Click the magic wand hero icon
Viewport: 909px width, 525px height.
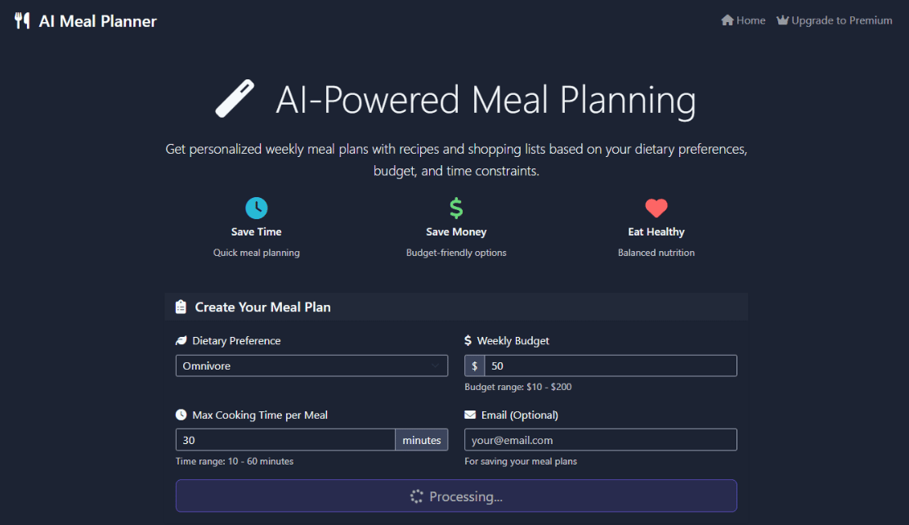point(235,99)
